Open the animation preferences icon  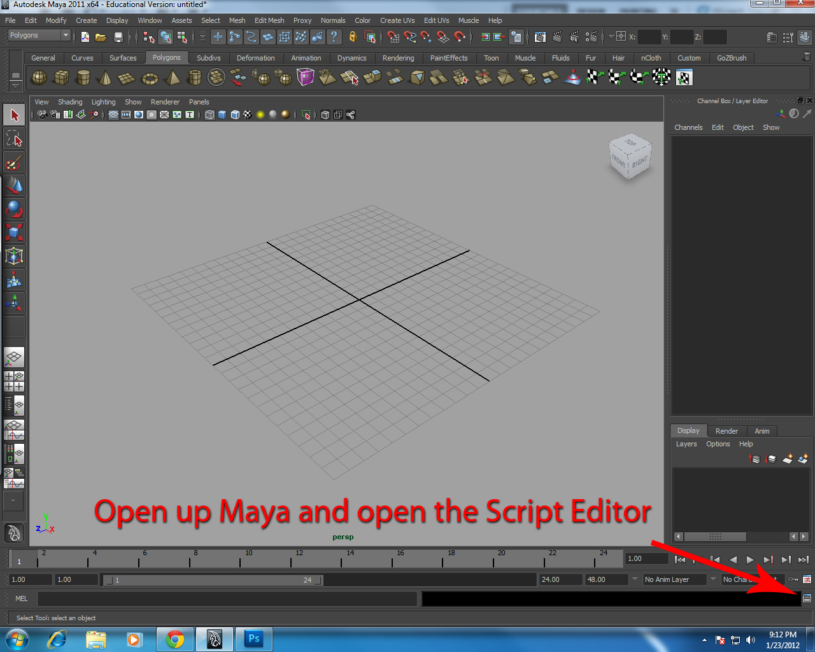point(807,579)
